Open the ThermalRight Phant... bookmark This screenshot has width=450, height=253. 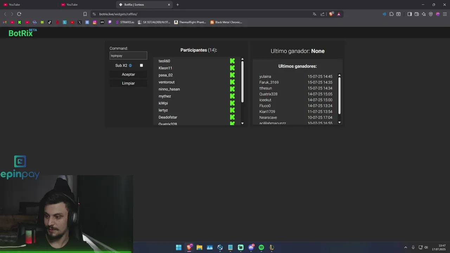tap(190, 22)
